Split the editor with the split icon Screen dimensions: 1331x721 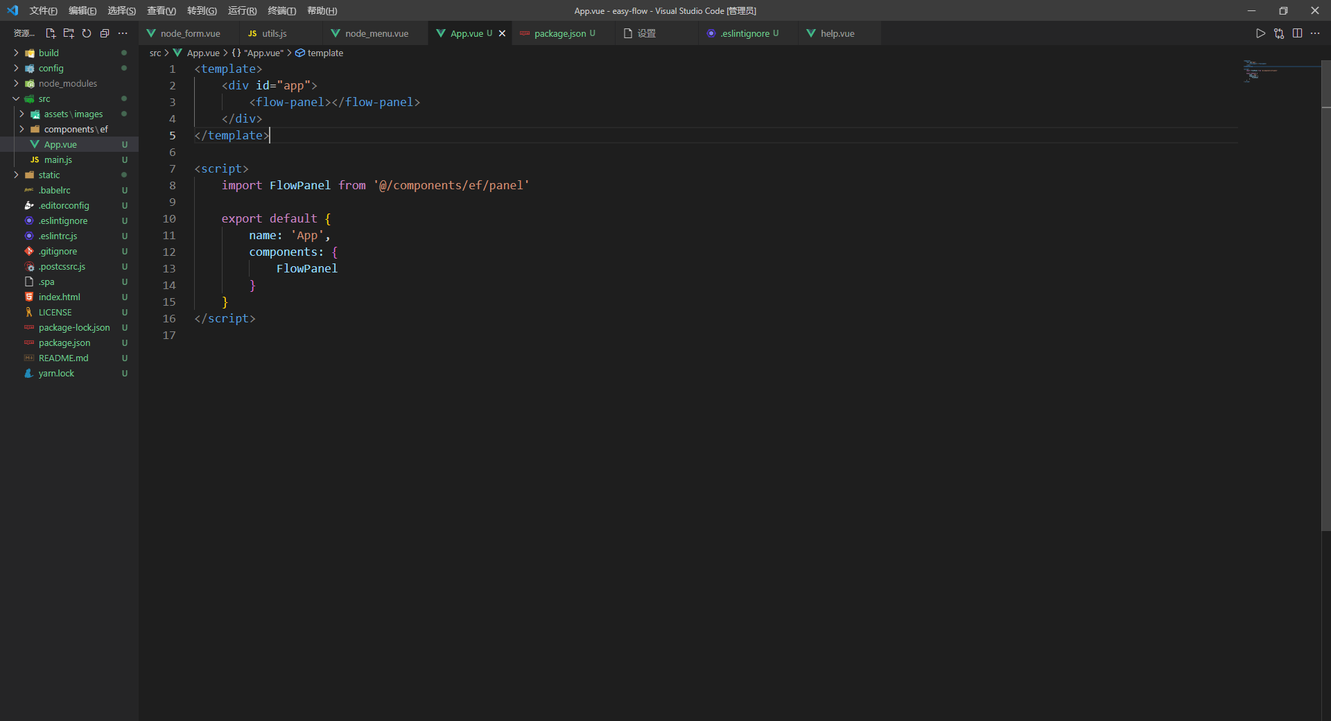[x=1297, y=33]
